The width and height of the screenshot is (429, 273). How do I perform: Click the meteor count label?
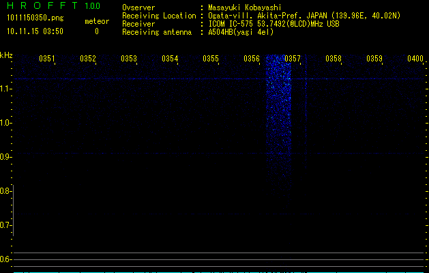(97, 21)
